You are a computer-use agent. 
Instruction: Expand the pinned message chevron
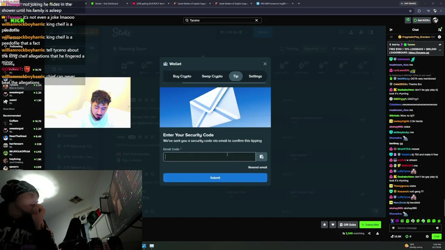440,50
